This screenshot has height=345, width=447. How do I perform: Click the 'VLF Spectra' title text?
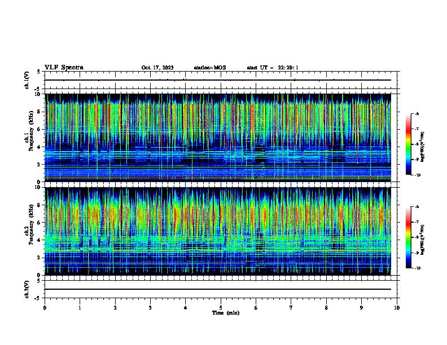click(64, 68)
